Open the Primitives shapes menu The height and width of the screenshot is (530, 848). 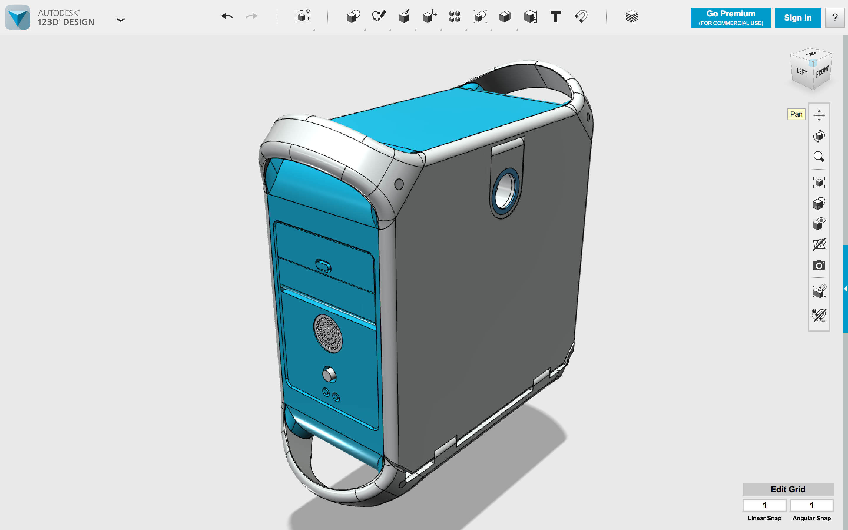pyautogui.click(x=353, y=16)
